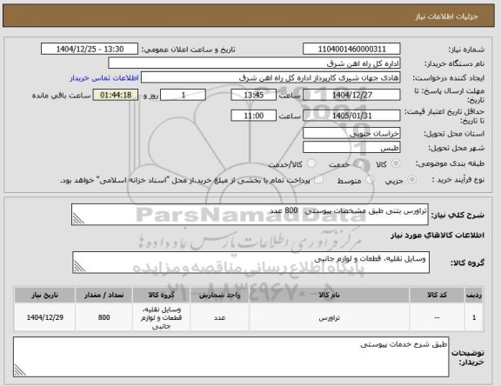The image size is (501, 386).
Task: Choose the متوسط purchase process option
Action: [370, 180]
